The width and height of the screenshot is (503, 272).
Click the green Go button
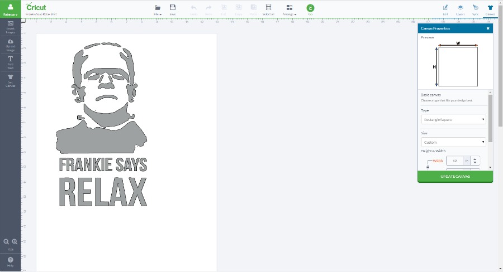click(310, 9)
